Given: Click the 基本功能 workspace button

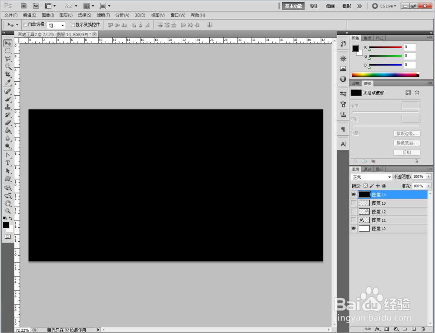Looking at the screenshot, I should coord(293,6).
